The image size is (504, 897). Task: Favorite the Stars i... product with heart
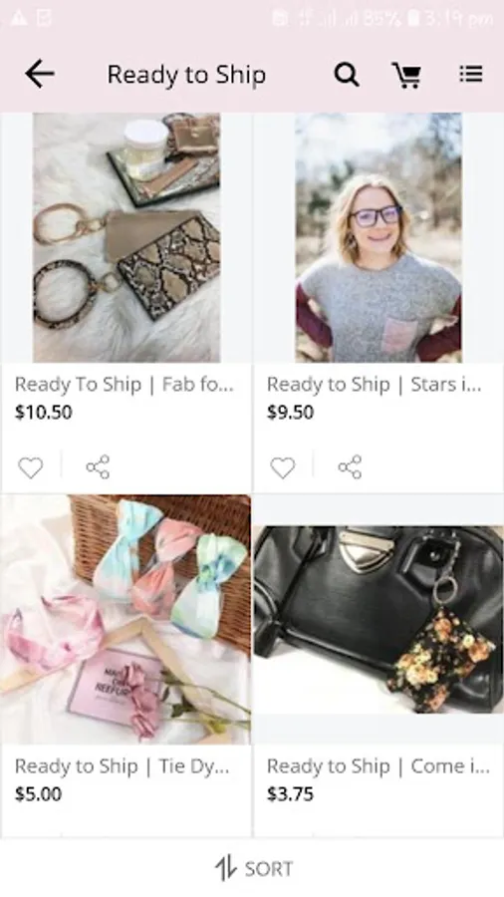[x=282, y=467]
